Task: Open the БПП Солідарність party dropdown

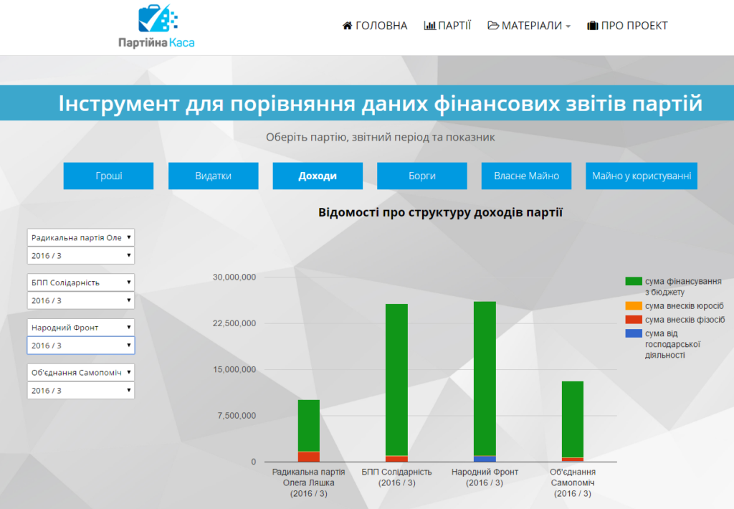Action: pos(81,282)
